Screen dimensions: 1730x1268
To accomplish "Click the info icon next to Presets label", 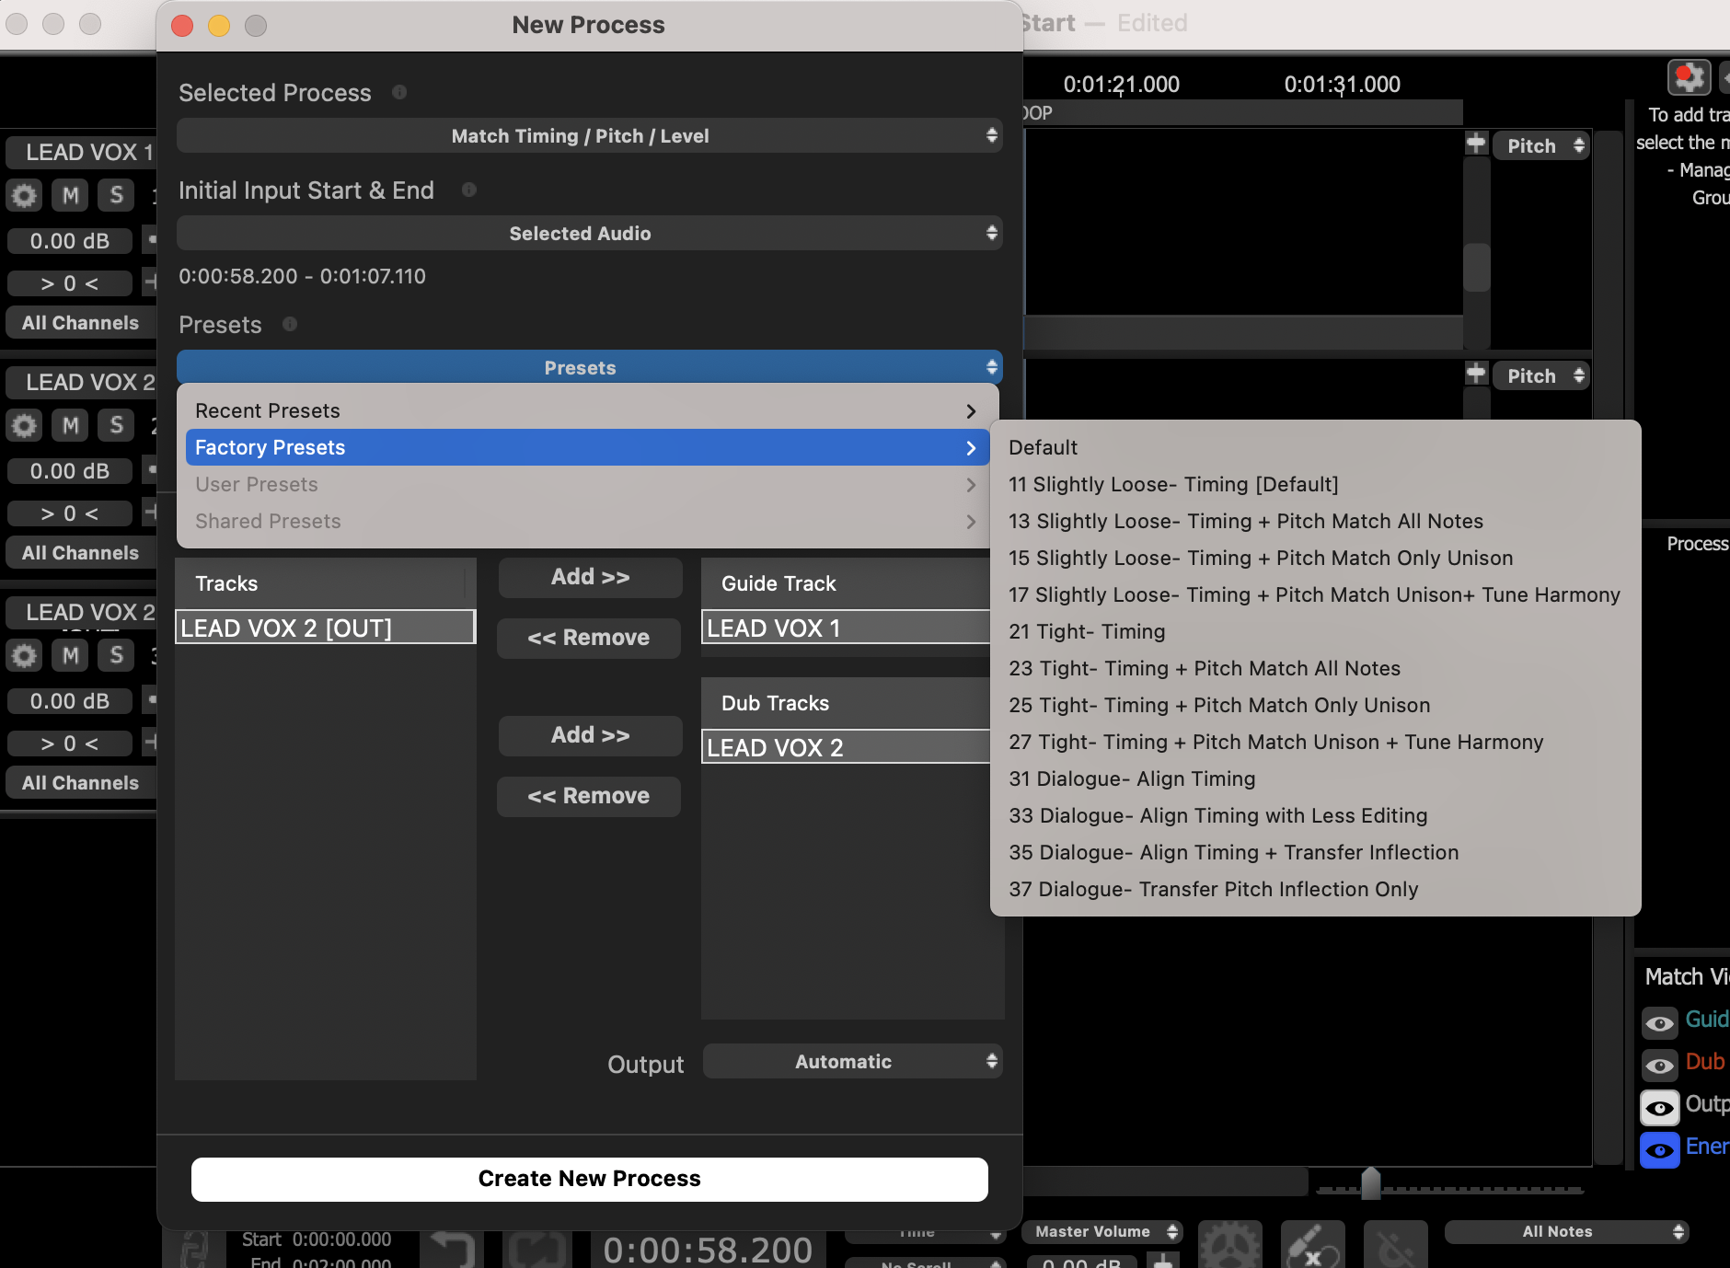I will [290, 324].
